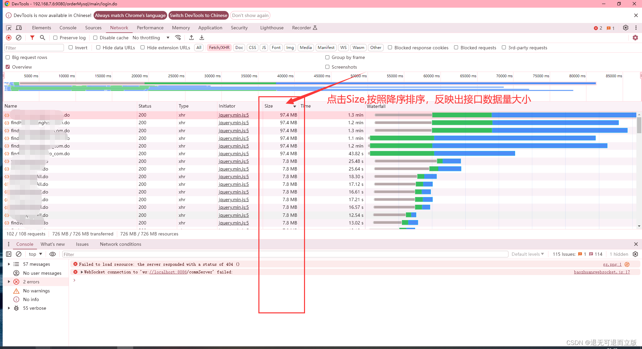Click the console Filter input field
This screenshot has width=642, height=349.
point(285,254)
